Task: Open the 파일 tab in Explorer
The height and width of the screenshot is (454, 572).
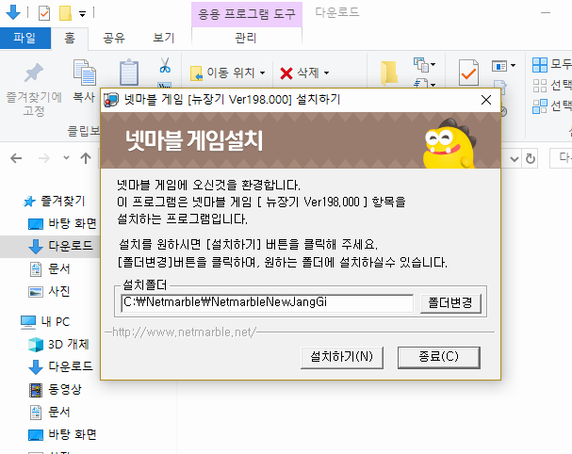Action: click(x=25, y=38)
